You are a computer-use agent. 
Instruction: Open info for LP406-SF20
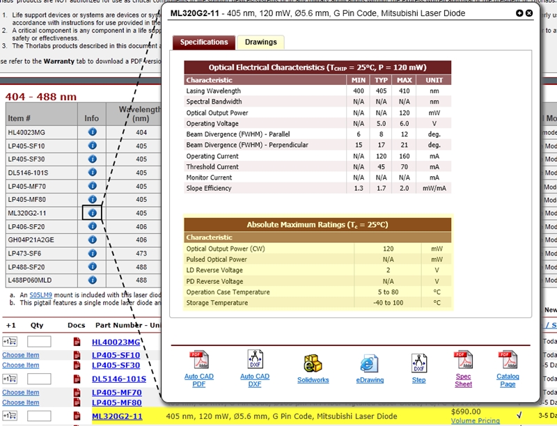tap(93, 226)
